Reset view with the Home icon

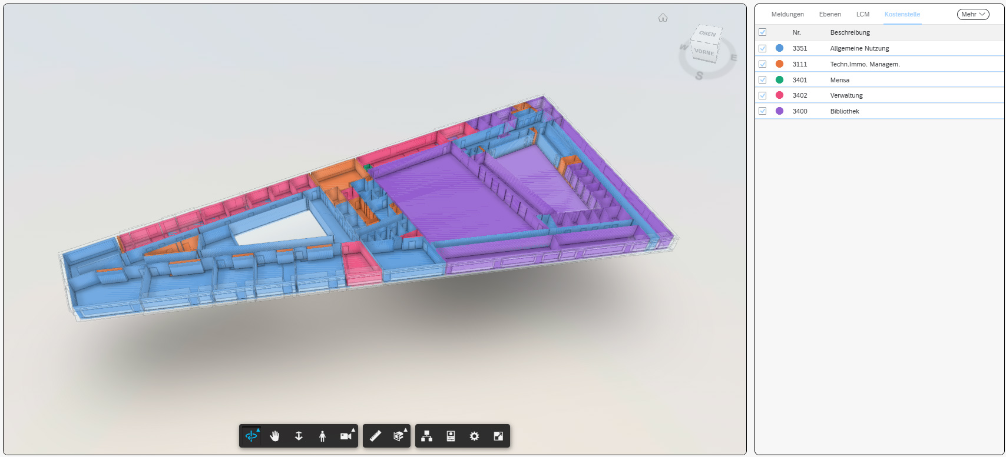click(x=663, y=18)
